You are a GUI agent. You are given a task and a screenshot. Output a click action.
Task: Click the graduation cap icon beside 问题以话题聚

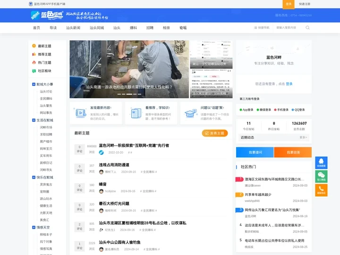(191, 113)
